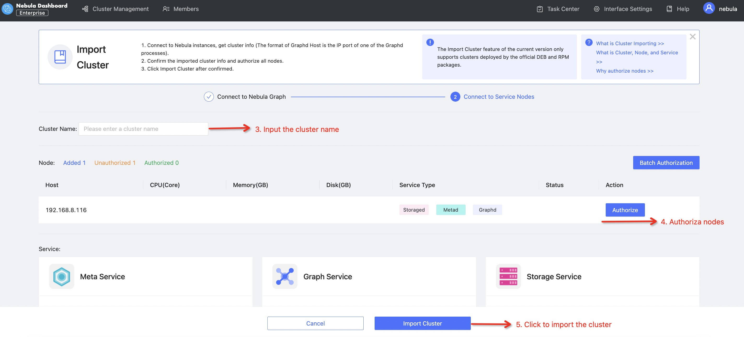Open Interface Settings
Image resolution: width=744 pixels, height=337 pixels.
pyautogui.click(x=623, y=9)
